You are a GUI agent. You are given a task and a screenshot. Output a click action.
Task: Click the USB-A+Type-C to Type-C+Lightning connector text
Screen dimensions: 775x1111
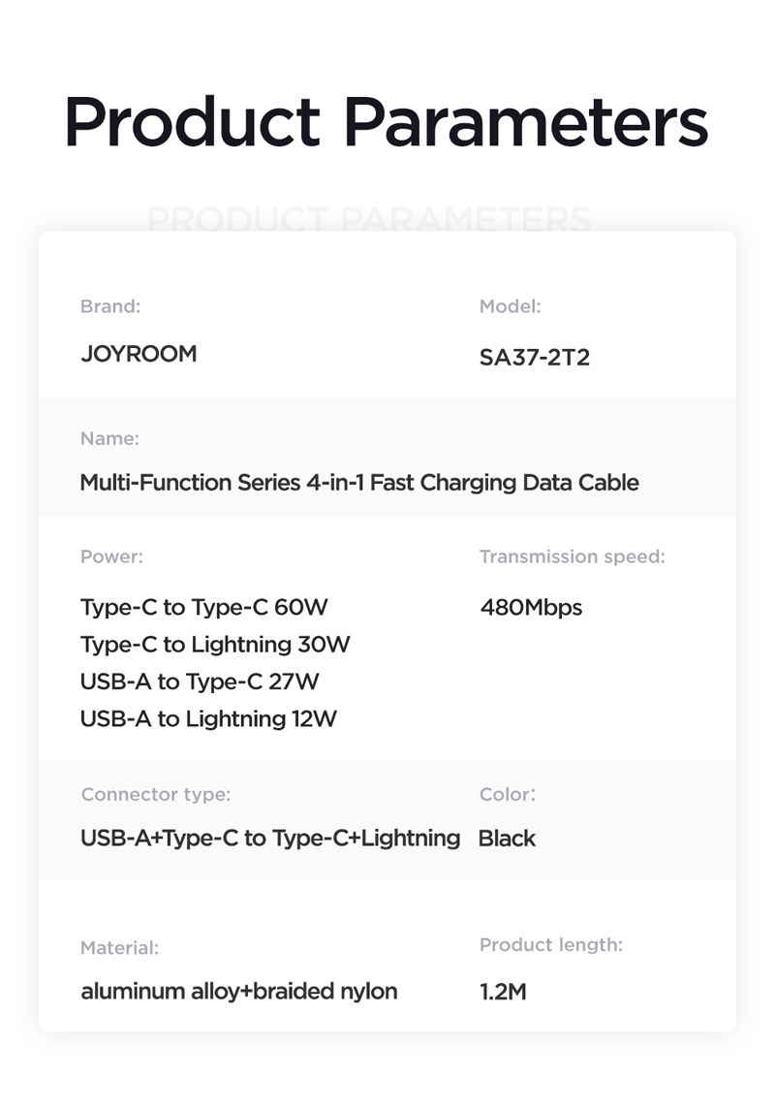coord(270,839)
